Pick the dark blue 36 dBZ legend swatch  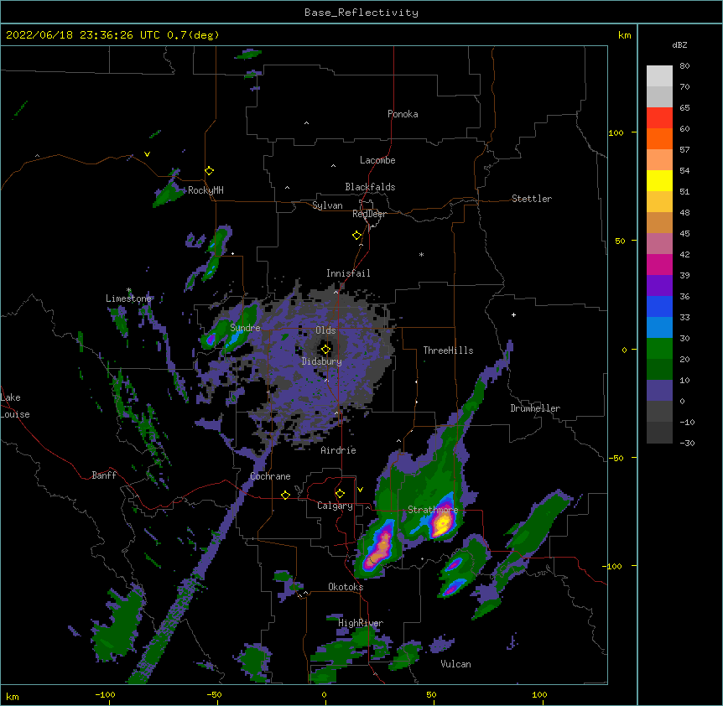[x=659, y=306]
